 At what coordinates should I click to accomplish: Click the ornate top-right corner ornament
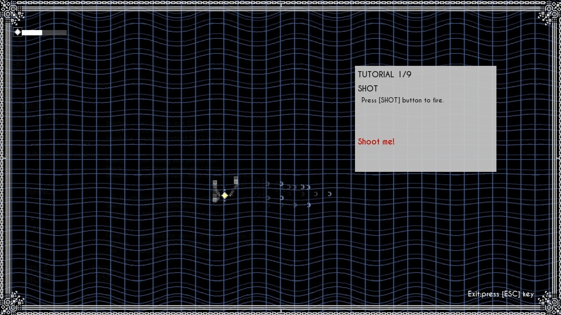548,13
